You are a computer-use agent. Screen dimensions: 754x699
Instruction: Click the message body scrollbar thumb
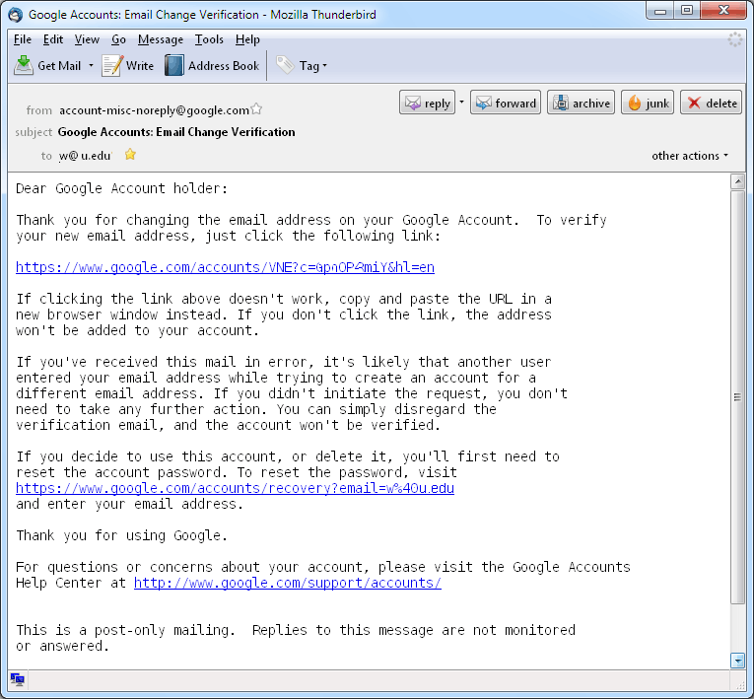click(x=737, y=397)
